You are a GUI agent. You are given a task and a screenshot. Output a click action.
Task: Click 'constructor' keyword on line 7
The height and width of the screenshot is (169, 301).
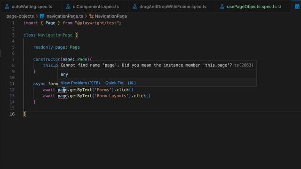(x=47, y=59)
